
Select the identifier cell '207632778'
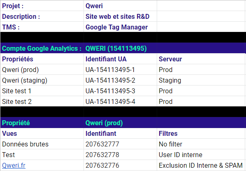click(121, 155)
